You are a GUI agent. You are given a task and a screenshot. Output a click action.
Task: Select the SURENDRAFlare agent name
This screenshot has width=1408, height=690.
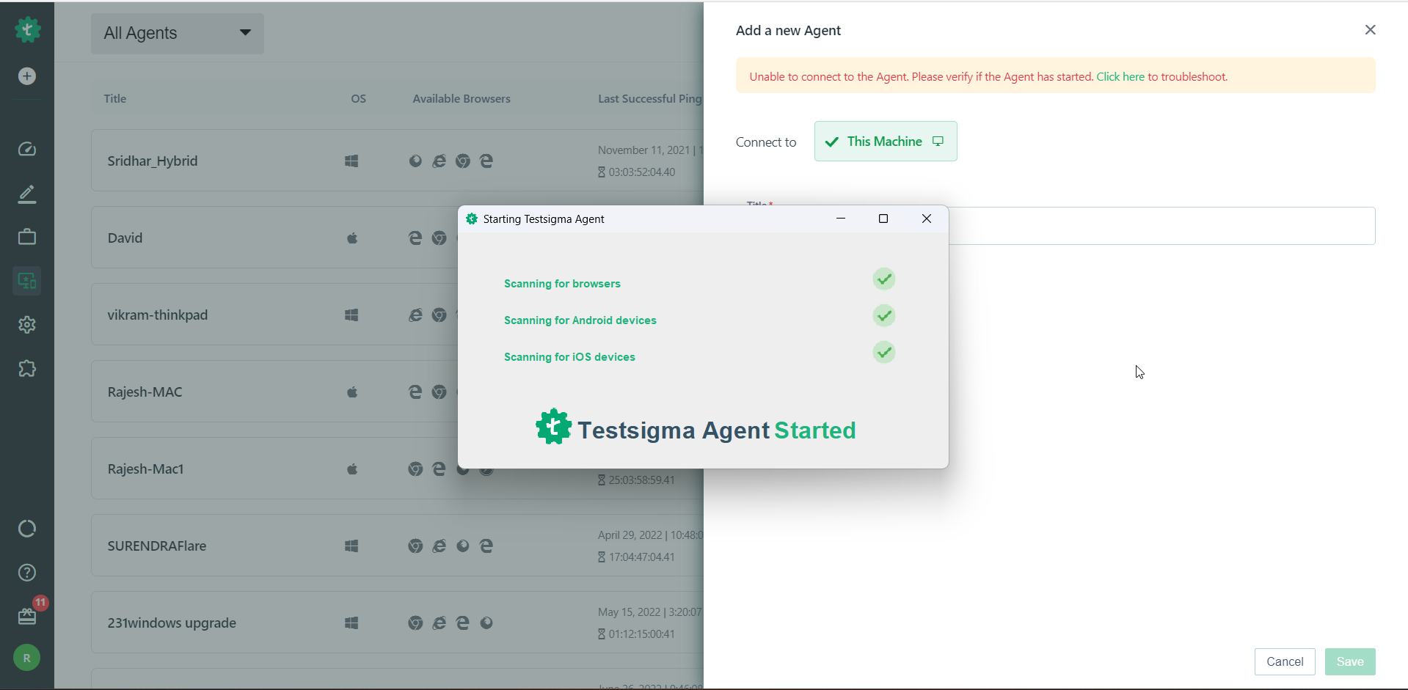[157, 546]
